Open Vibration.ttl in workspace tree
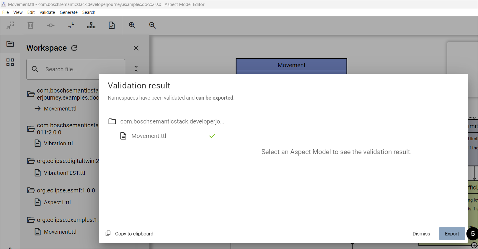The image size is (478, 249). click(58, 144)
